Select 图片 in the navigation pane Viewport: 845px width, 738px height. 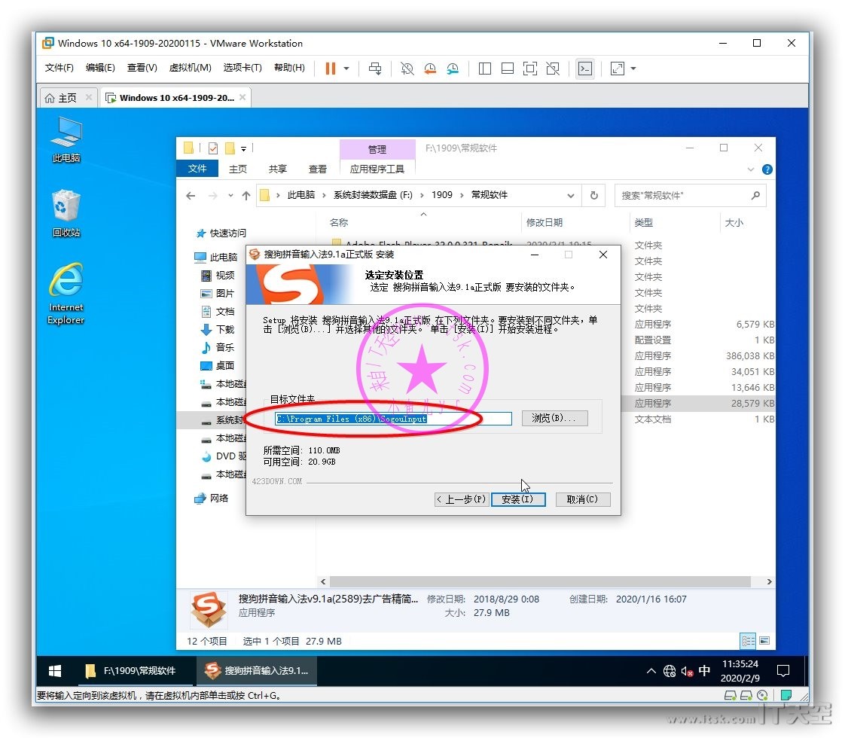218,294
